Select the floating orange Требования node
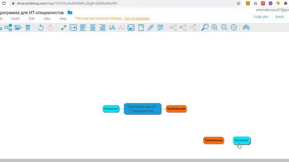Image resolution: width=289 pixels, height=162 pixels. point(214,140)
